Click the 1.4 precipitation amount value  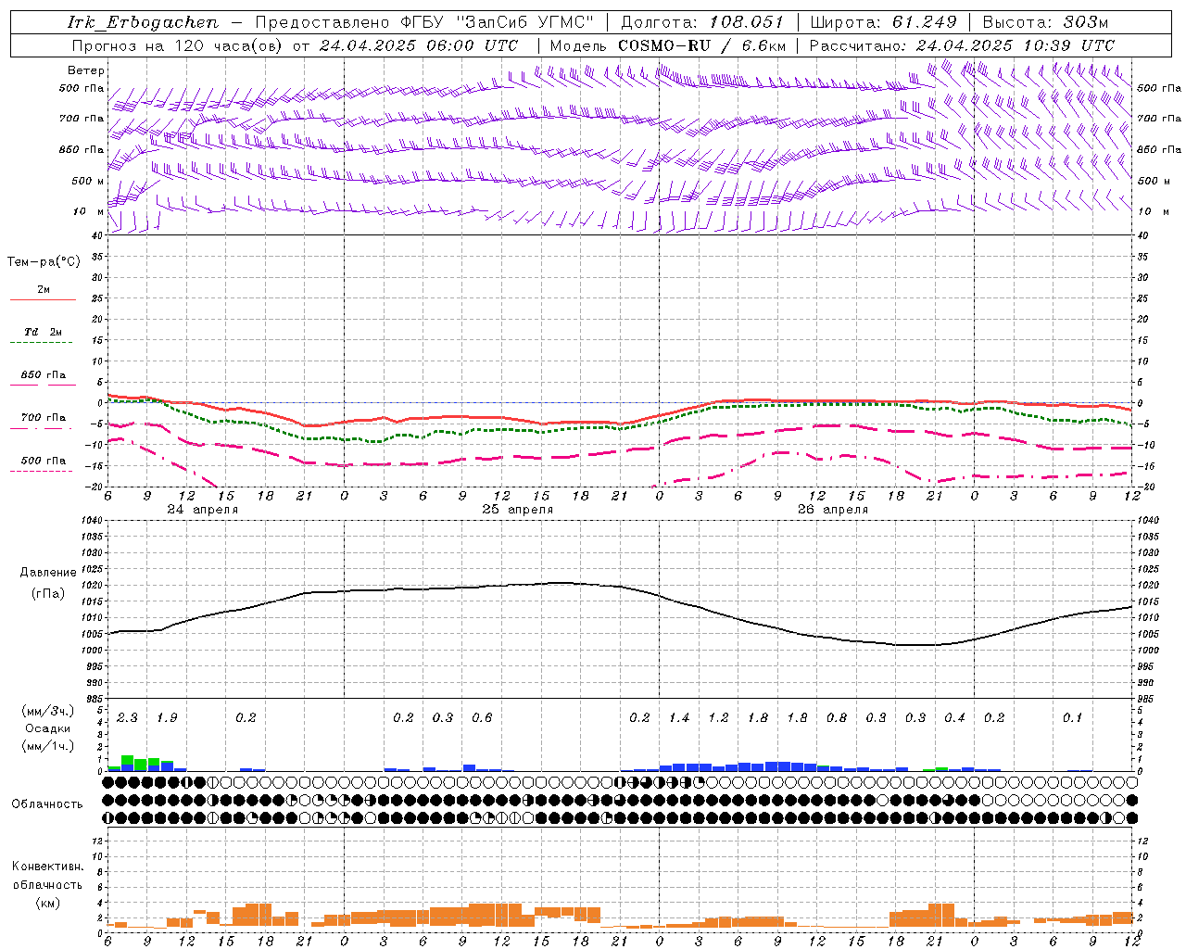679,718
